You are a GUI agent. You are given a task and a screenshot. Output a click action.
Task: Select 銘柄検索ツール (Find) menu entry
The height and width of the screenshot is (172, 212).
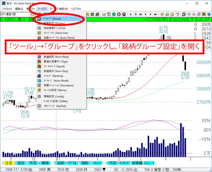61,28
